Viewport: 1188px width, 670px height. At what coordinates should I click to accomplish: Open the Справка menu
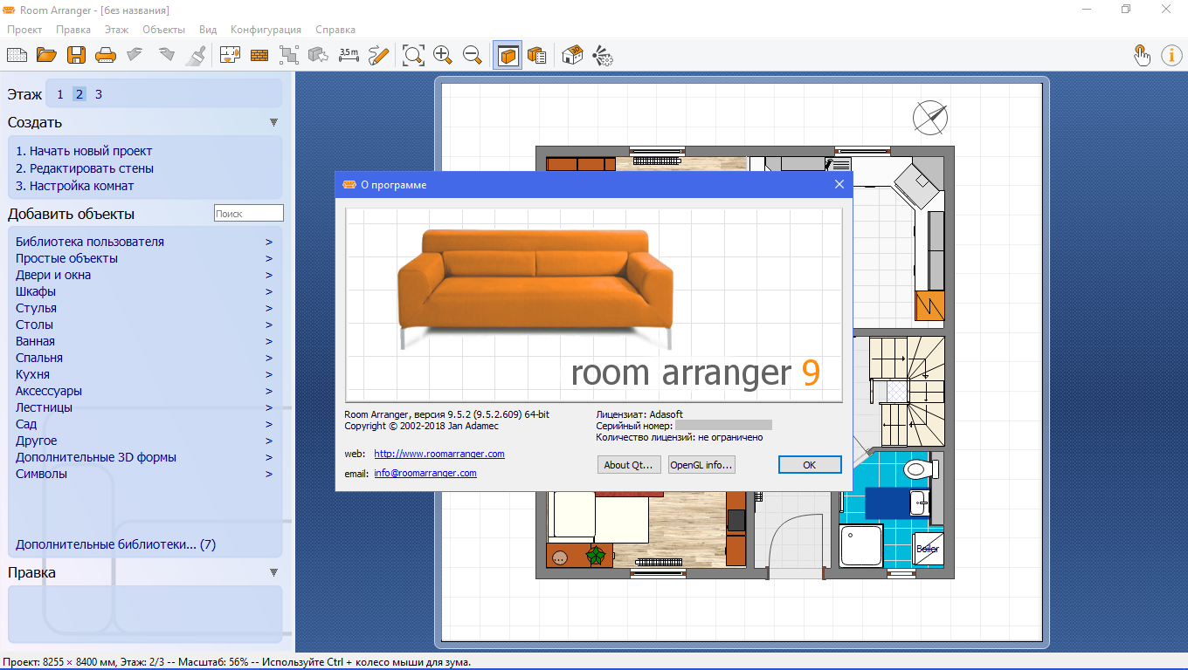[335, 30]
